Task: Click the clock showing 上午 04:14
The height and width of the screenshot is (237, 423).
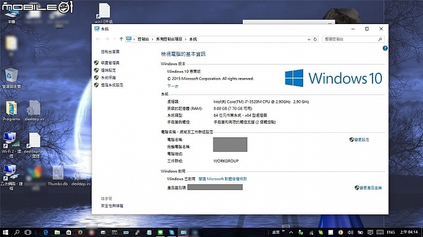Action: [409, 232]
